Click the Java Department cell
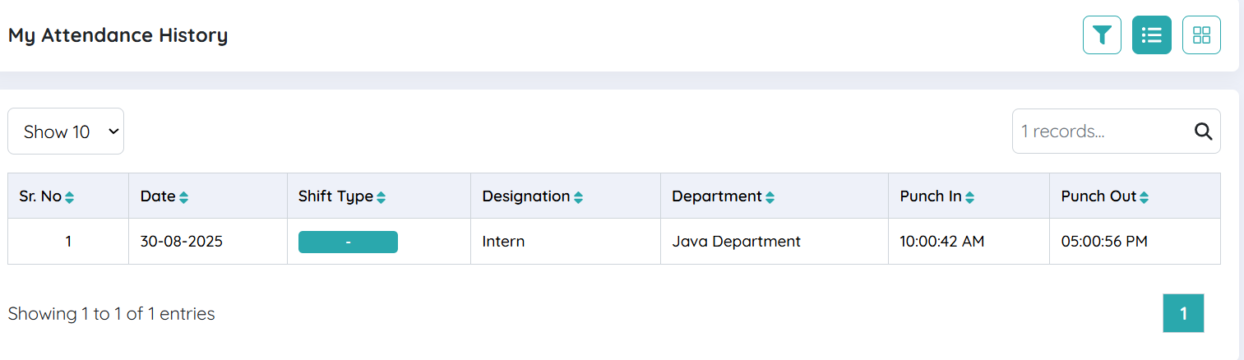 736,242
